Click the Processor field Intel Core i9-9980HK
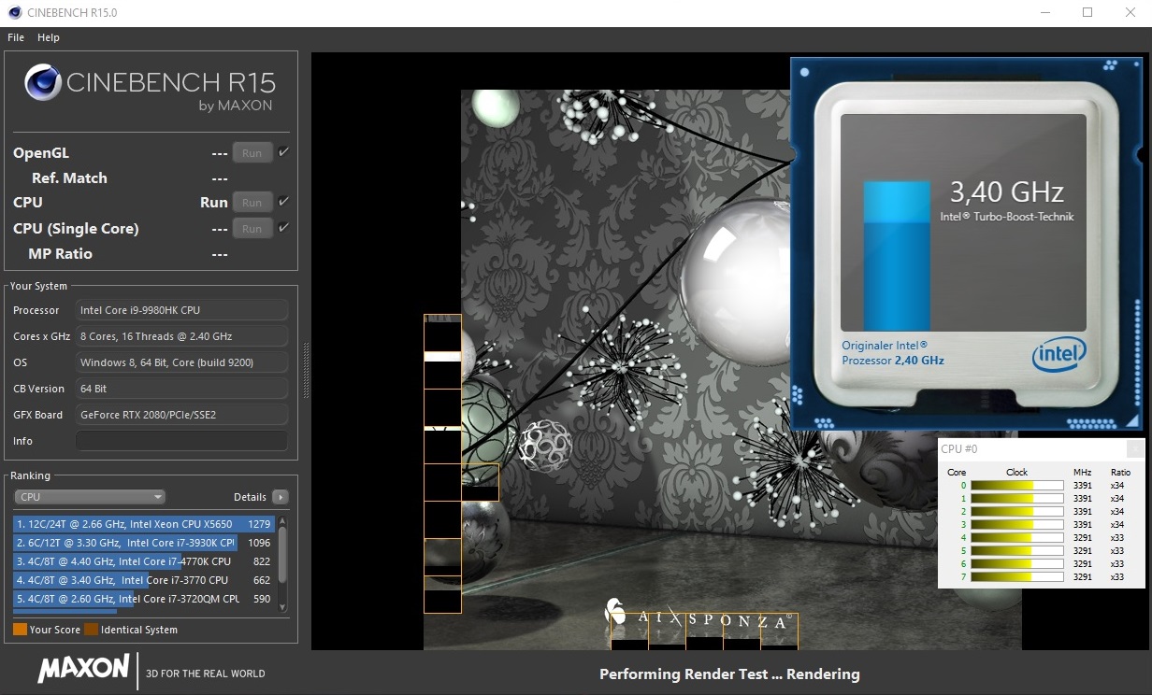 tap(181, 310)
